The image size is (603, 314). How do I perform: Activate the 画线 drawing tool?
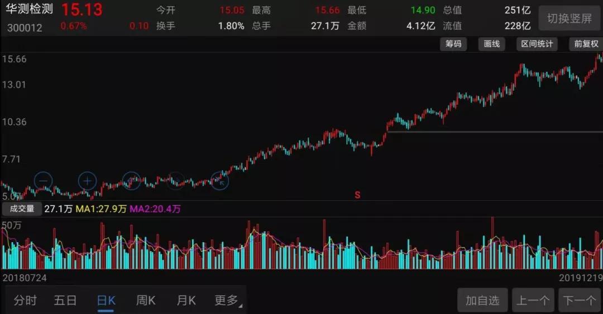(x=491, y=44)
